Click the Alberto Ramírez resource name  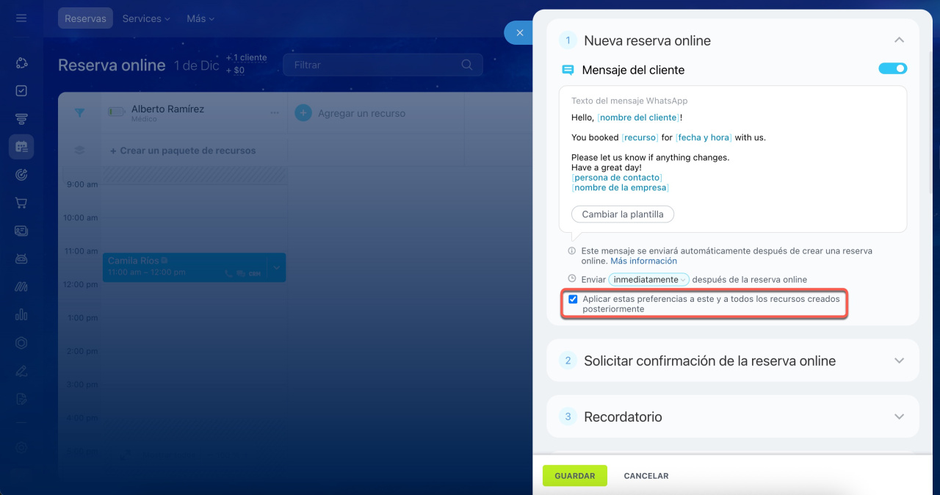coord(167,109)
